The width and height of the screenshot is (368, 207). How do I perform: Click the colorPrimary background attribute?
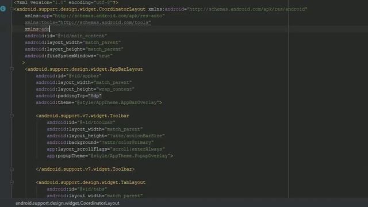tap(100, 143)
